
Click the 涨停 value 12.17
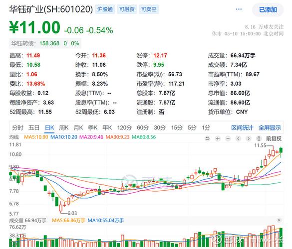pyautogui.click(x=160, y=55)
